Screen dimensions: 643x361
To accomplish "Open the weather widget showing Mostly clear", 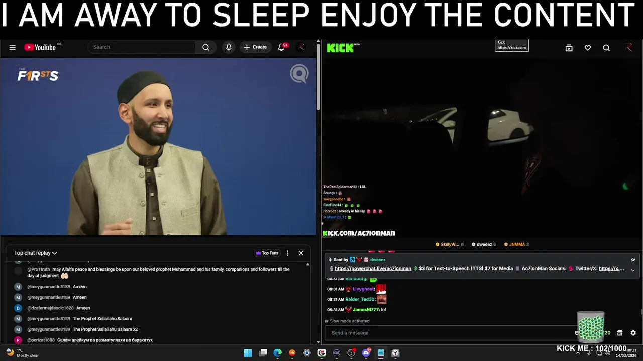I will 22,353.
